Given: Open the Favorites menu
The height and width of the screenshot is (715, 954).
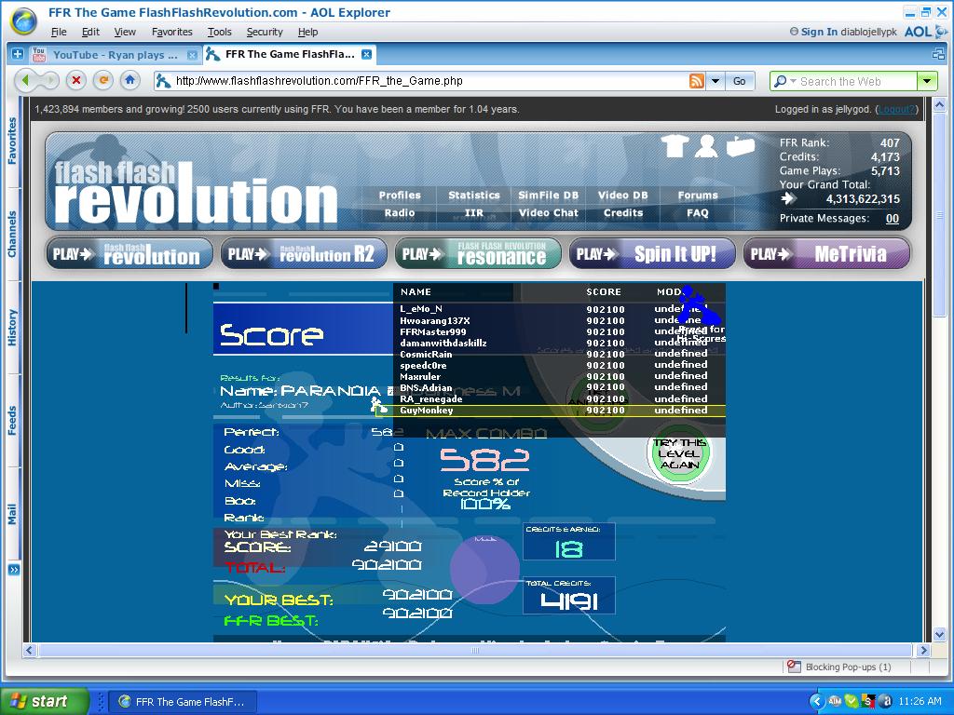Looking at the screenshot, I should click(171, 33).
